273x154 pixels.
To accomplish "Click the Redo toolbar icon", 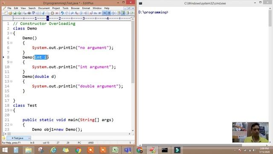I will 67,13.
